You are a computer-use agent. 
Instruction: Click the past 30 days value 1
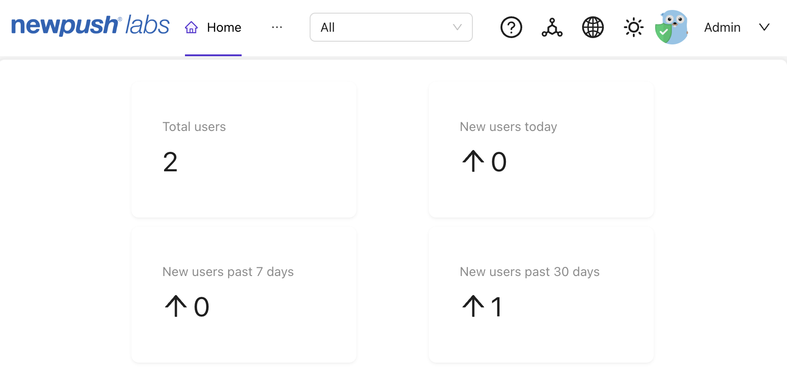pos(496,307)
